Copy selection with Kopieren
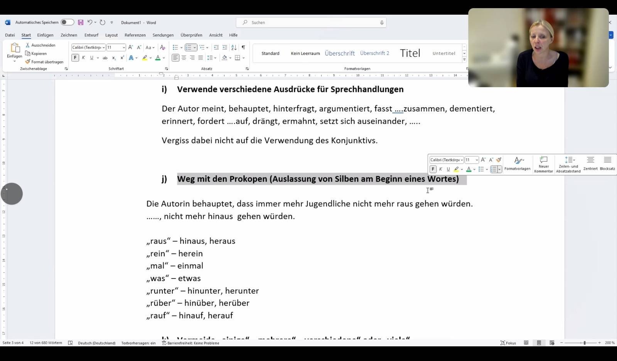617x361 pixels. [x=36, y=54]
